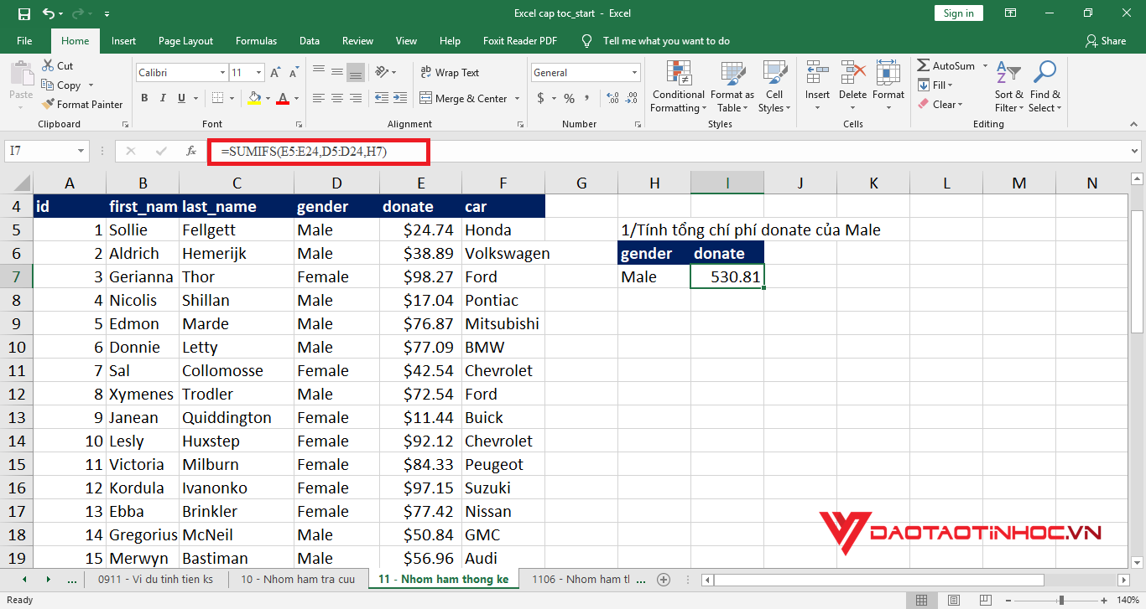Add a new sheet with plus icon

click(x=664, y=579)
